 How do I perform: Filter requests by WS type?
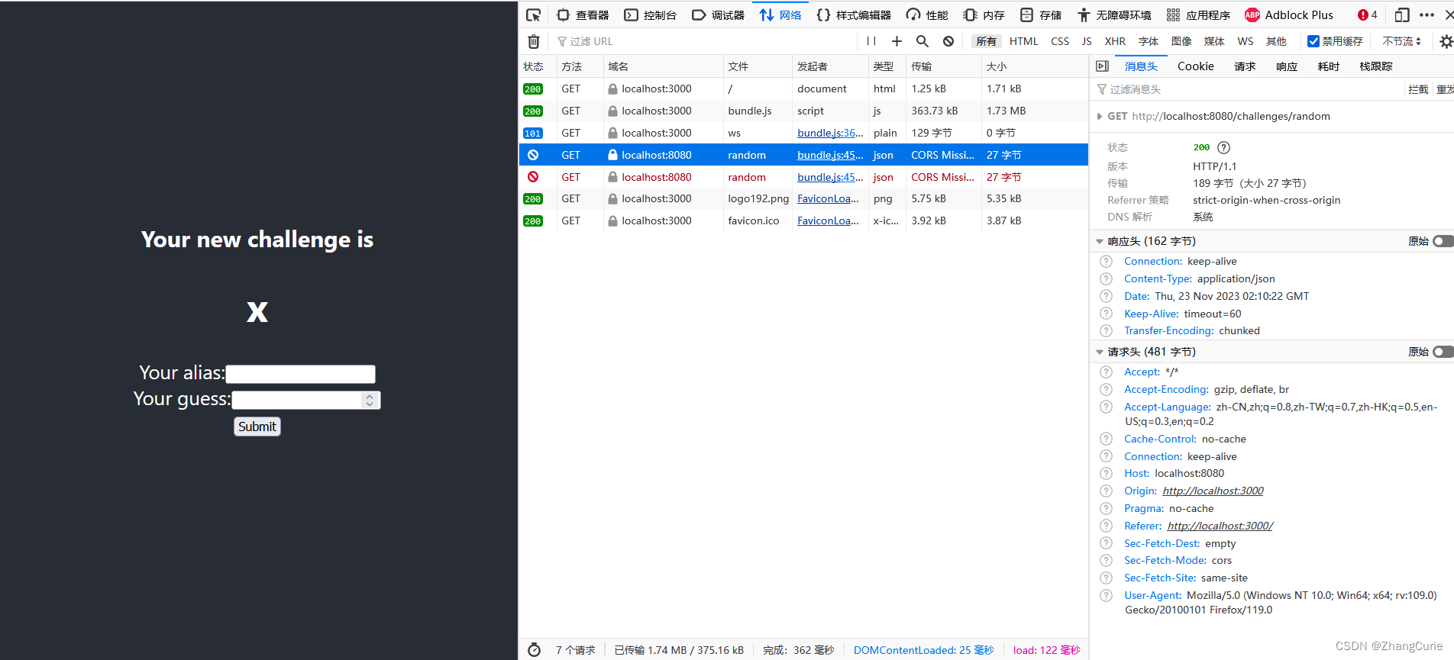pos(1246,41)
